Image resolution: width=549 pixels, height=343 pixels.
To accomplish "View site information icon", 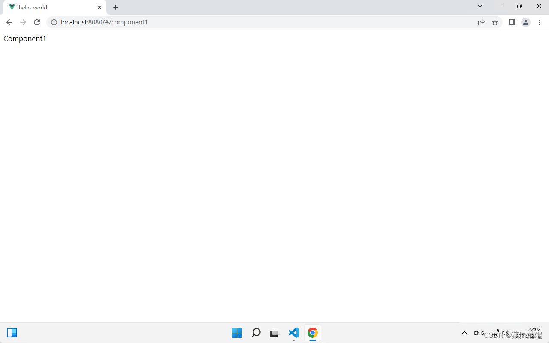I will point(54,22).
